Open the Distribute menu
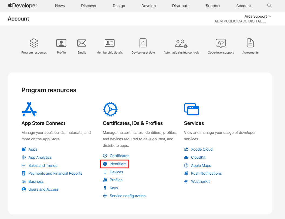This screenshot has width=285, height=219. click(x=181, y=6)
